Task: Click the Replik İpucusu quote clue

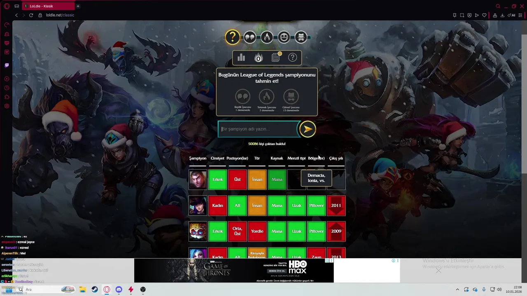Action: click(243, 100)
